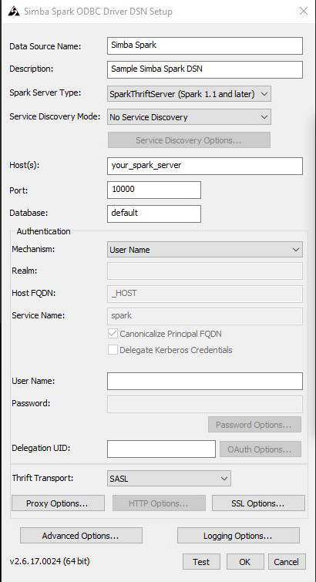Open SSL Options dialog
The height and width of the screenshot is (582, 316).
(258, 503)
